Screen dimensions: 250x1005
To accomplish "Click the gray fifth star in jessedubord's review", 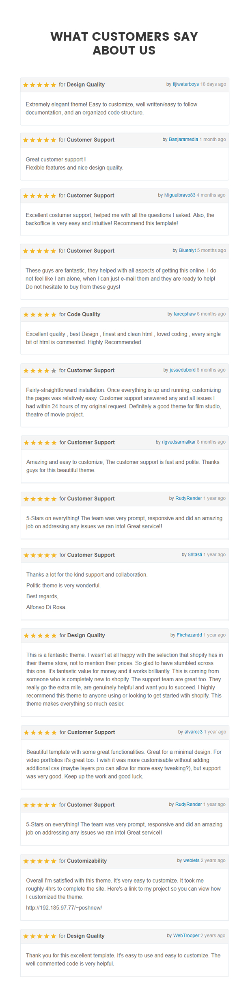I will pos(54,371).
